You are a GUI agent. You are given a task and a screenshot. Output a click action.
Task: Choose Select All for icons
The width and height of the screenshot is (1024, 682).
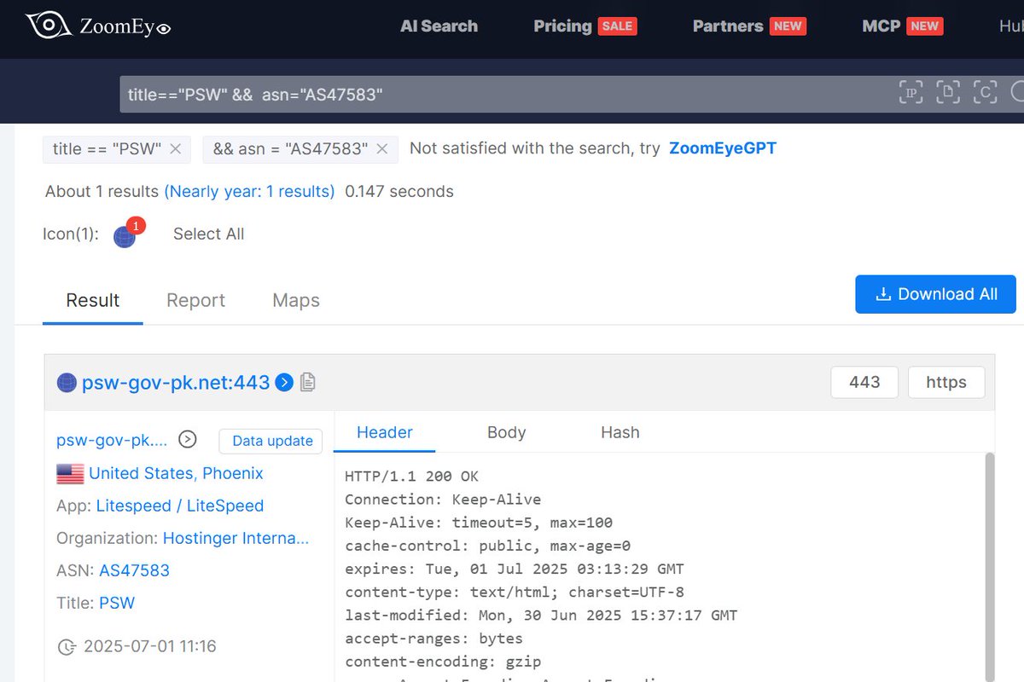pyautogui.click(x=208, y=234)
